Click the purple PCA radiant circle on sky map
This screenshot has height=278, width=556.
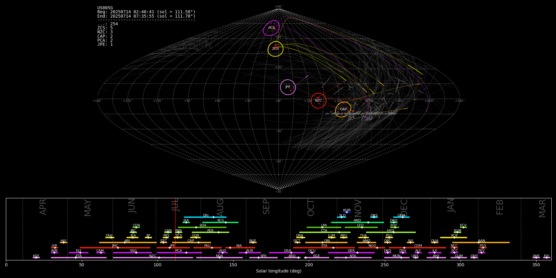click(x=271, y=28)
